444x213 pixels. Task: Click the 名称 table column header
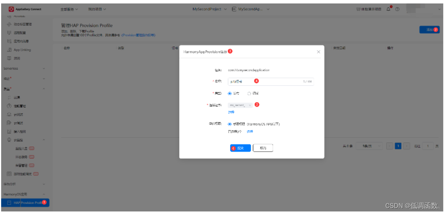[67, 48]
